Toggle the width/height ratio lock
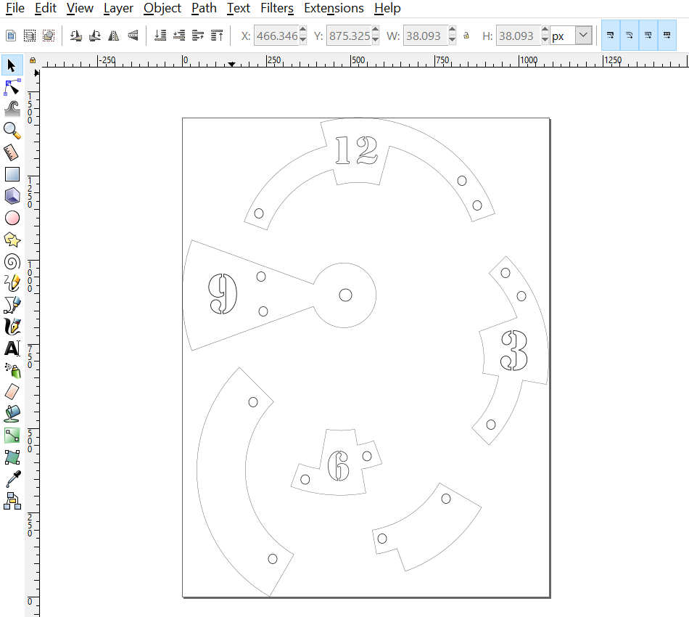This screenshot has width=689, height=617. (466, 36)
